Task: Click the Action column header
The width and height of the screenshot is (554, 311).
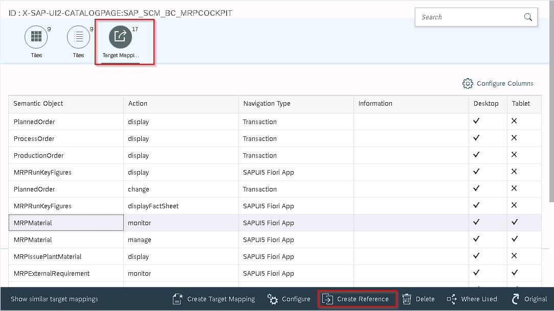Action: [180, 104]
